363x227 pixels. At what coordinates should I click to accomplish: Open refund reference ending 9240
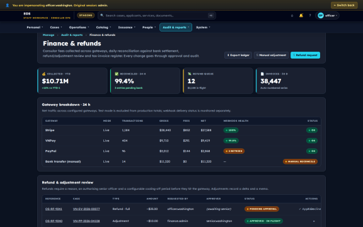(x=54, y=221)
